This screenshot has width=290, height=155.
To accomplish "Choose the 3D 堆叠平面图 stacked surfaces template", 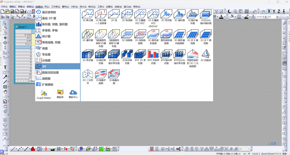I will (x=101, y=77).
